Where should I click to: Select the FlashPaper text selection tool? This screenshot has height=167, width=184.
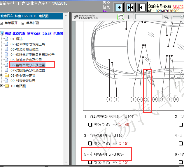pyautogui.click(x=129, y=17)
